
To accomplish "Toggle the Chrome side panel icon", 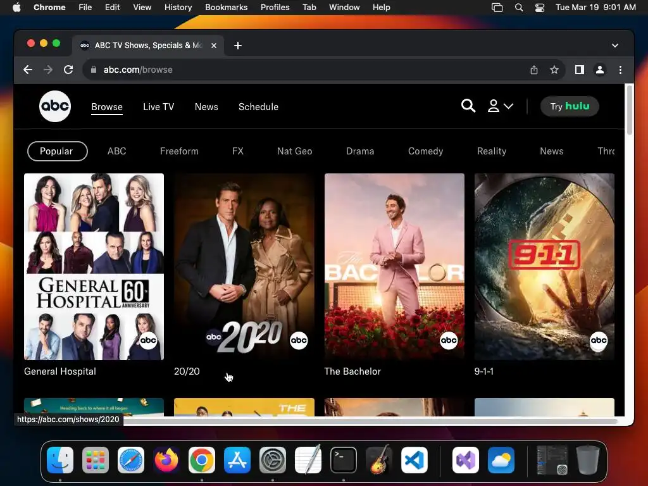I will coord(580,70).
